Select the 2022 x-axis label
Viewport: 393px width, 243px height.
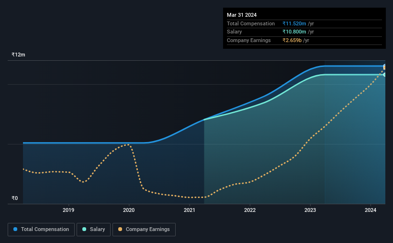[250, 210]
